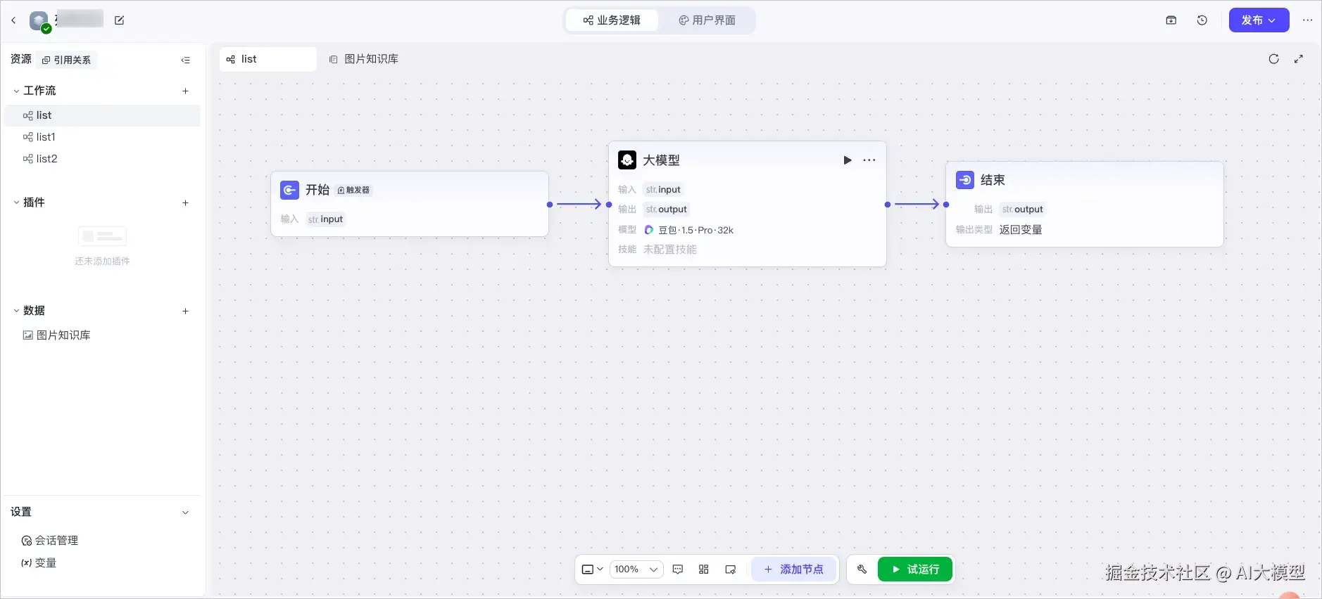Click str.input on the 大模型 node
This screenshot has height=599, width=1322.
663,190
